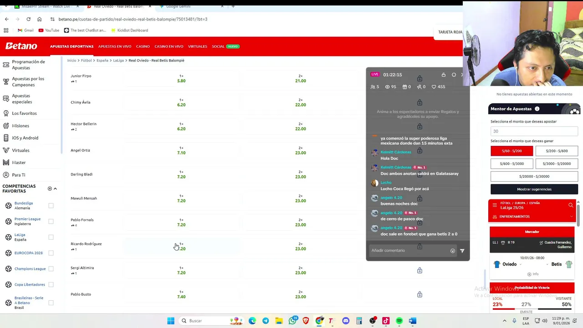
Task: Open the Casino en Vivo menu item
Action: 169,46
